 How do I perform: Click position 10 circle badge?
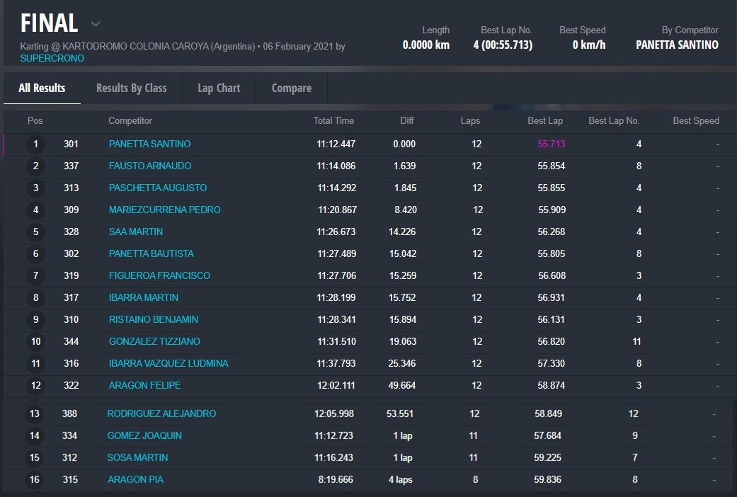(x=35, y=342)
